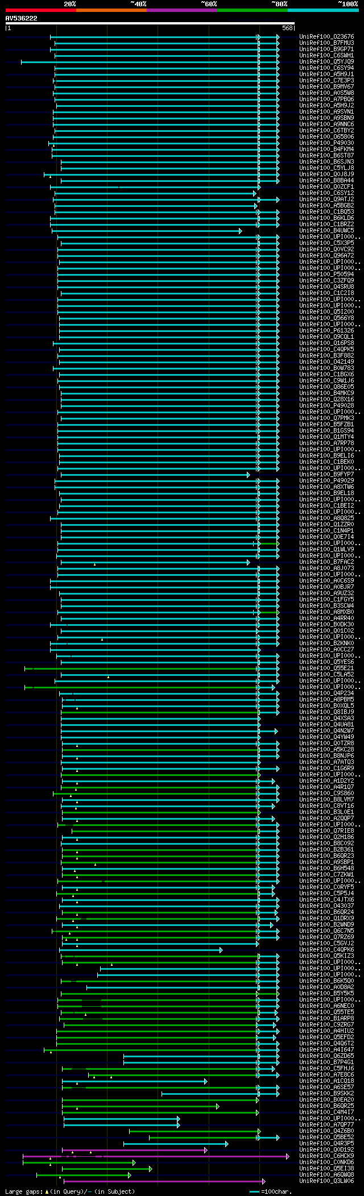Select UniRef100_P49029 label
Image resolution: width=364 pixels, height=1196 pixels.
click(326, 480)
